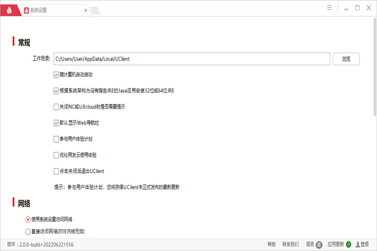Click the green update count badge

[x=348, y=245]
